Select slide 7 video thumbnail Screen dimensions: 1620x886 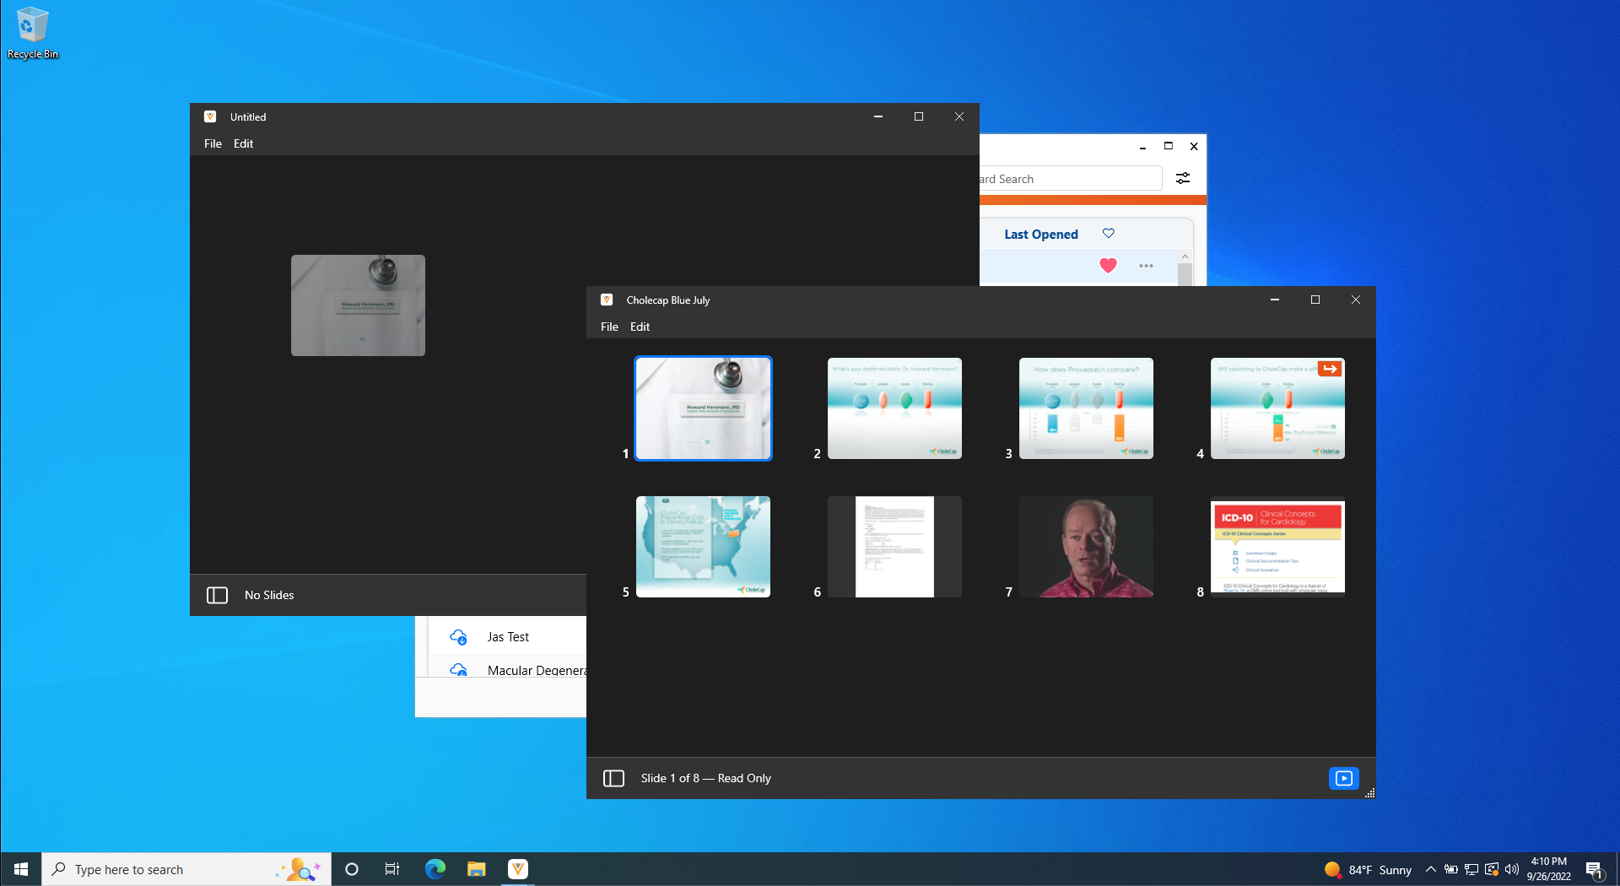click(1086, 547)
